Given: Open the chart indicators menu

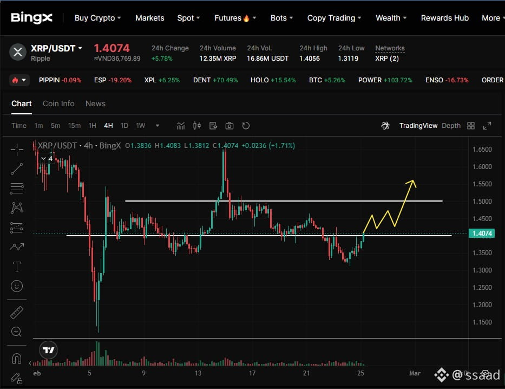Looking at the screenshot, I should [x=181, y=126].
